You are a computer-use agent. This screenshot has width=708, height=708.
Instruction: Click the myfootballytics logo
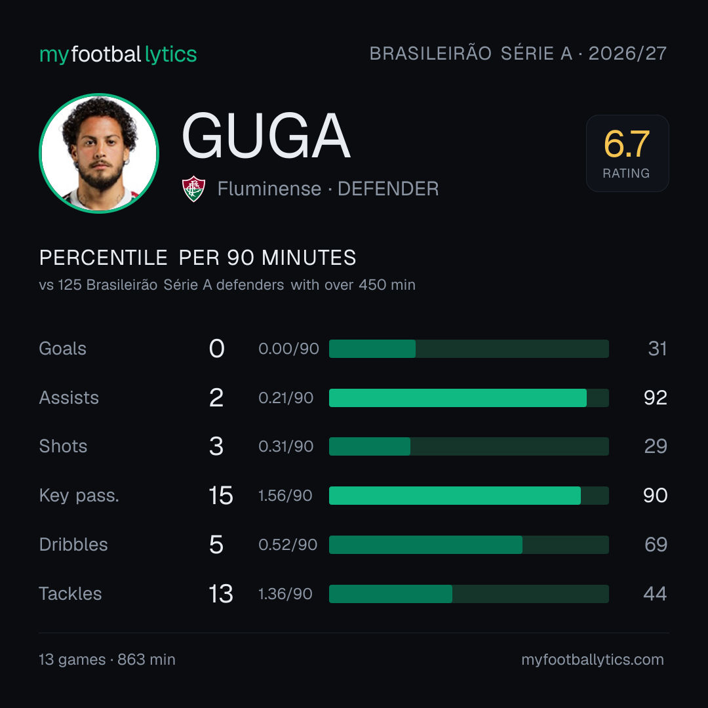pos(118,54)
